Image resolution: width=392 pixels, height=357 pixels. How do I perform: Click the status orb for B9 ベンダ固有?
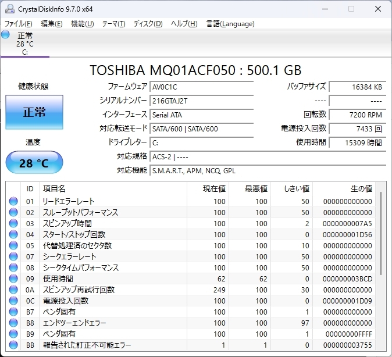click(x=13, y=334)
